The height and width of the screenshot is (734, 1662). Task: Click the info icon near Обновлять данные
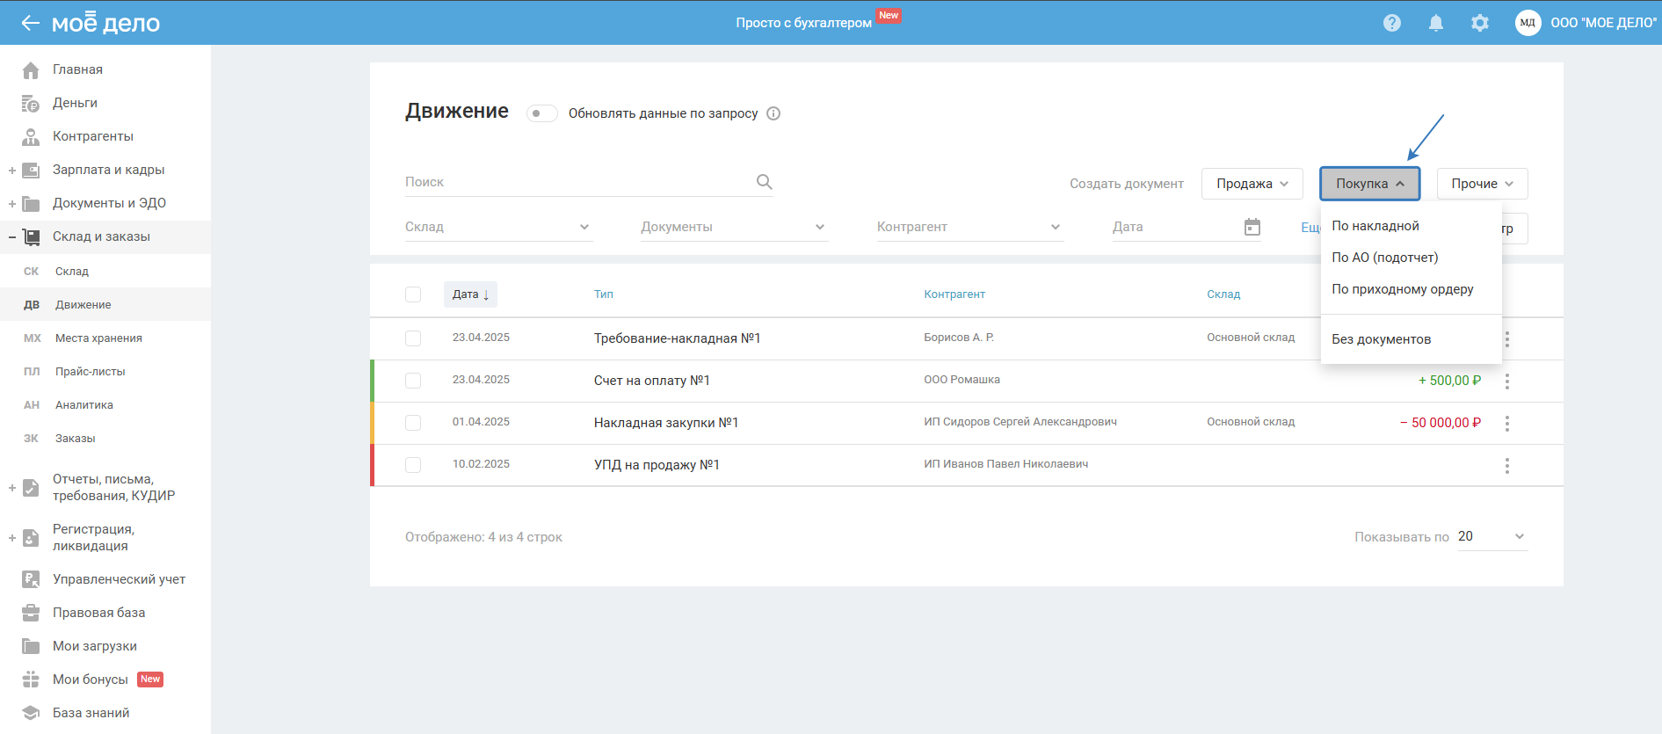(773, 113)
